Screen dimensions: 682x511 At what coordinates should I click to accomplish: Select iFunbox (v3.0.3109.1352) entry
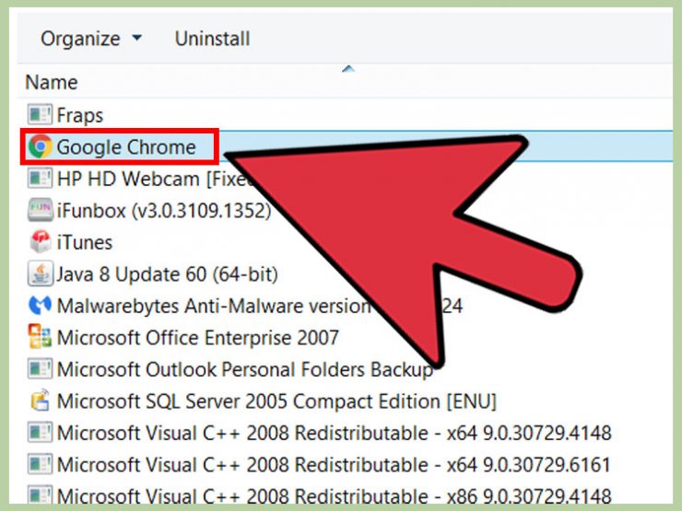[164, 211]
